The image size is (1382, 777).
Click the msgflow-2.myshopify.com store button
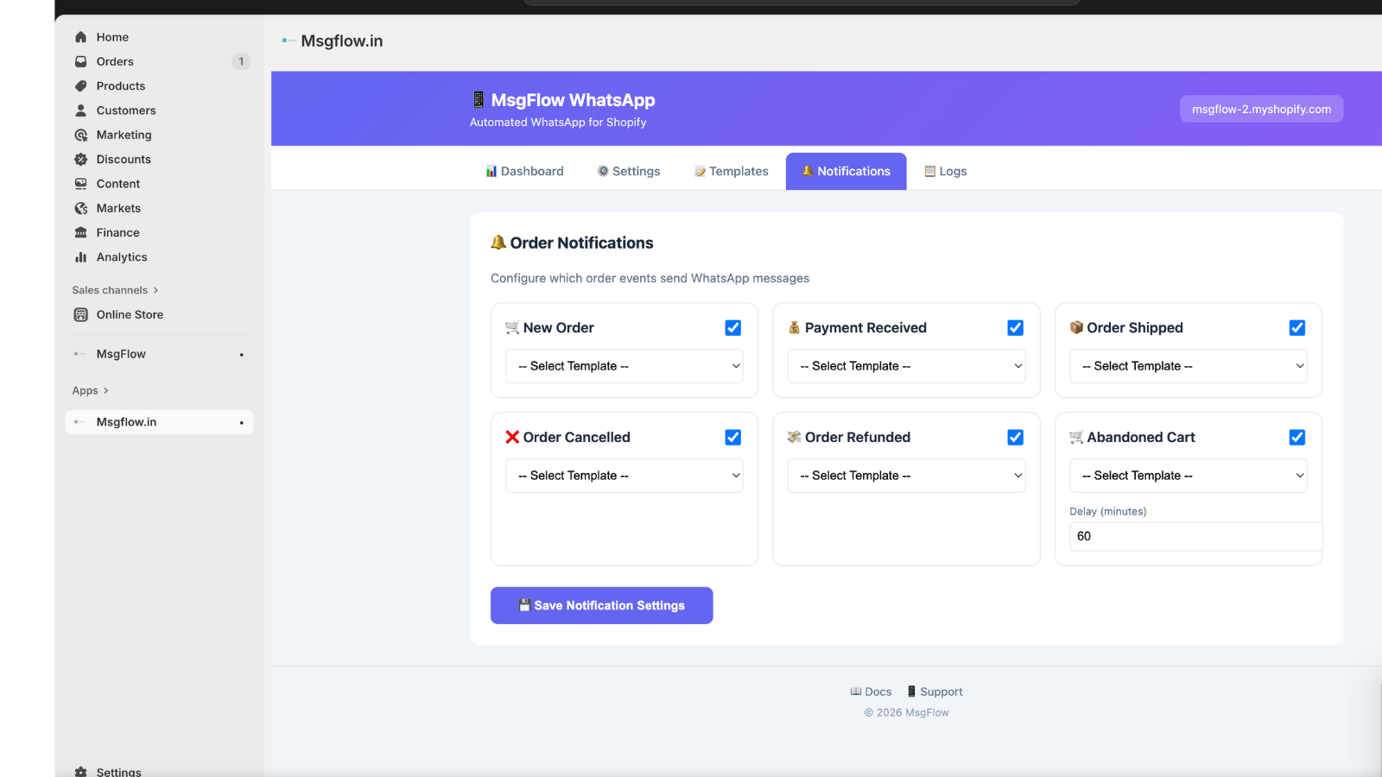click(1262, 109)
